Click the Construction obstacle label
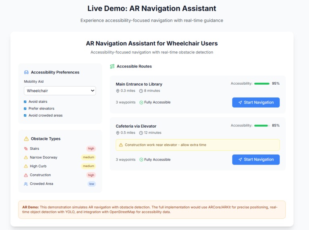This screenshot has width=309, height=230. [x=40, y=175]
